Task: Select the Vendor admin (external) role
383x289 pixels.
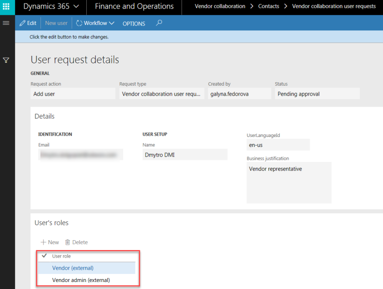Action: (x=81, y=280)
